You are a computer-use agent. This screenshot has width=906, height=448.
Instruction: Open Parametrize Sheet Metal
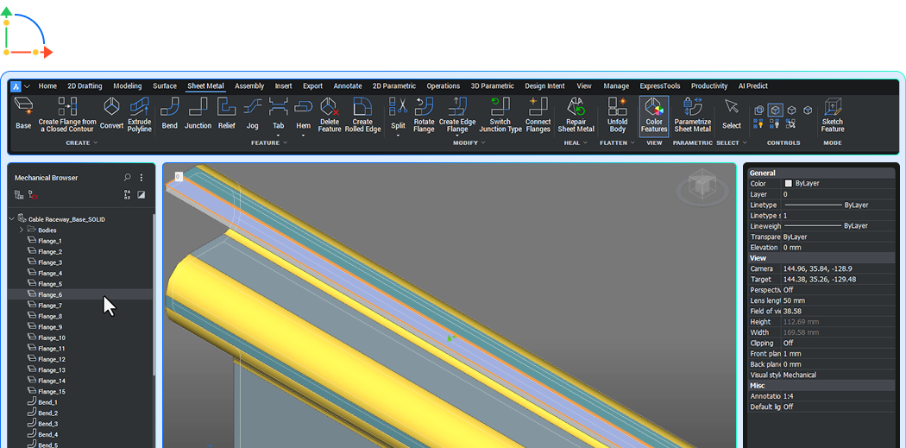click(692, 115)
